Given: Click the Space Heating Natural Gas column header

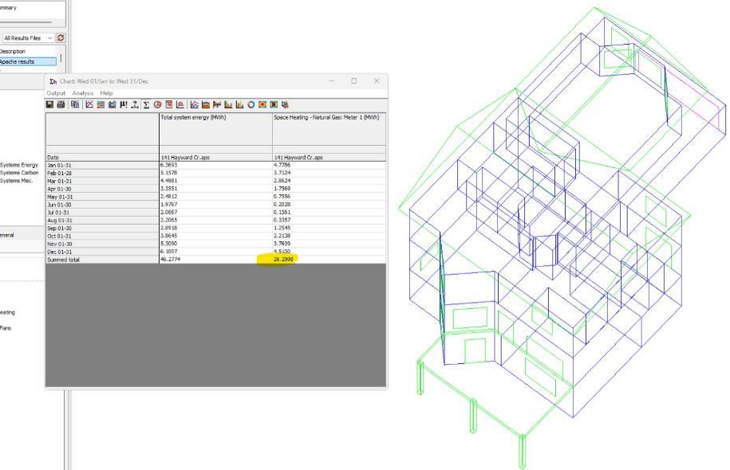Looking at the screenshot, I should [x=329, y=117].
